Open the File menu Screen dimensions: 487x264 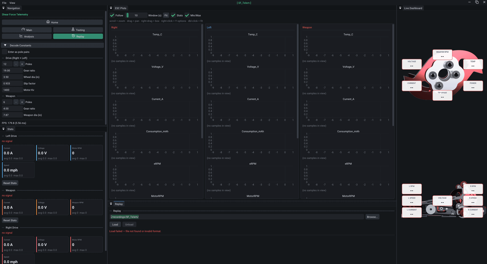(4, 3)
